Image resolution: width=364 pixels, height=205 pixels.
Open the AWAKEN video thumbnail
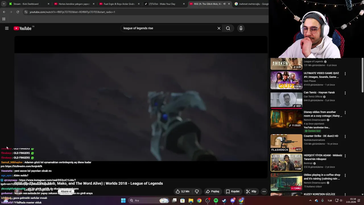(x=286, y=63)
